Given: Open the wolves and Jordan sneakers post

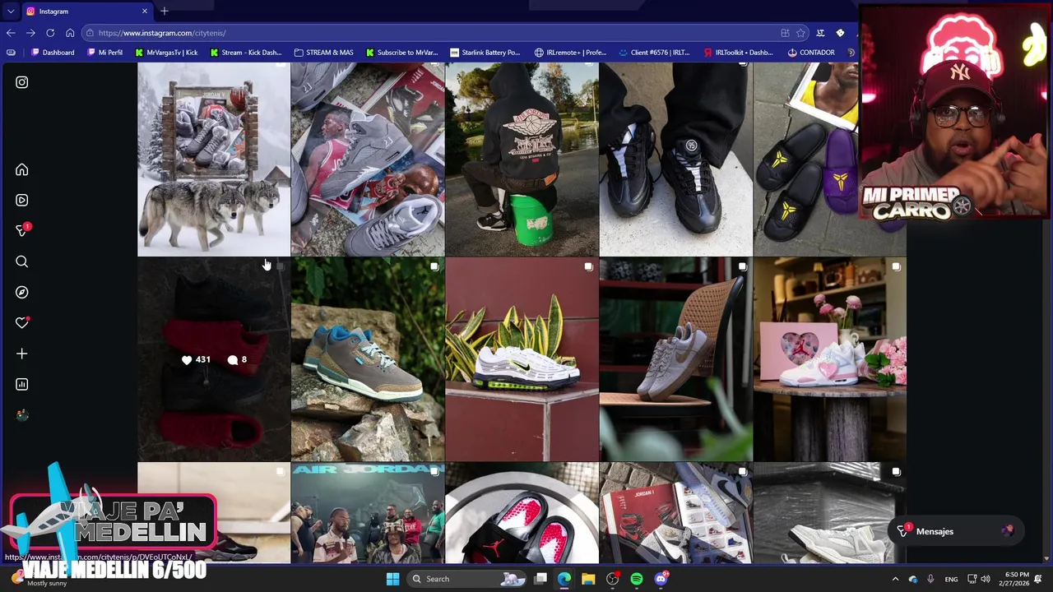Looking at the screenshot, I should 214,160.
